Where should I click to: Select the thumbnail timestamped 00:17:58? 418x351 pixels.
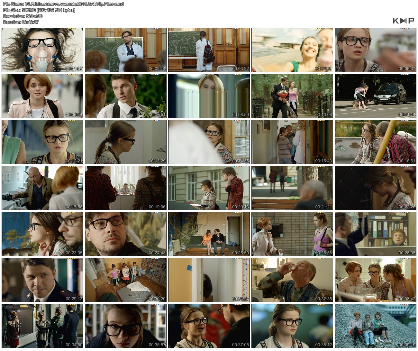coord(42,188)
